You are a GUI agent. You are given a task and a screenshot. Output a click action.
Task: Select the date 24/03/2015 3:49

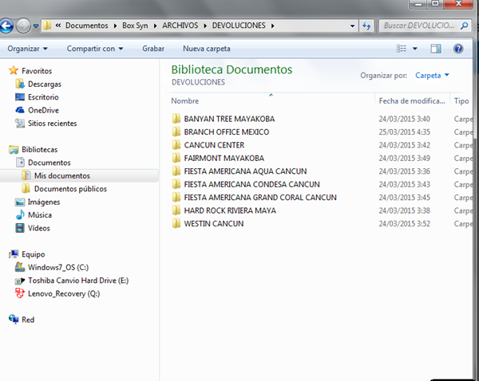coord(404,159)
